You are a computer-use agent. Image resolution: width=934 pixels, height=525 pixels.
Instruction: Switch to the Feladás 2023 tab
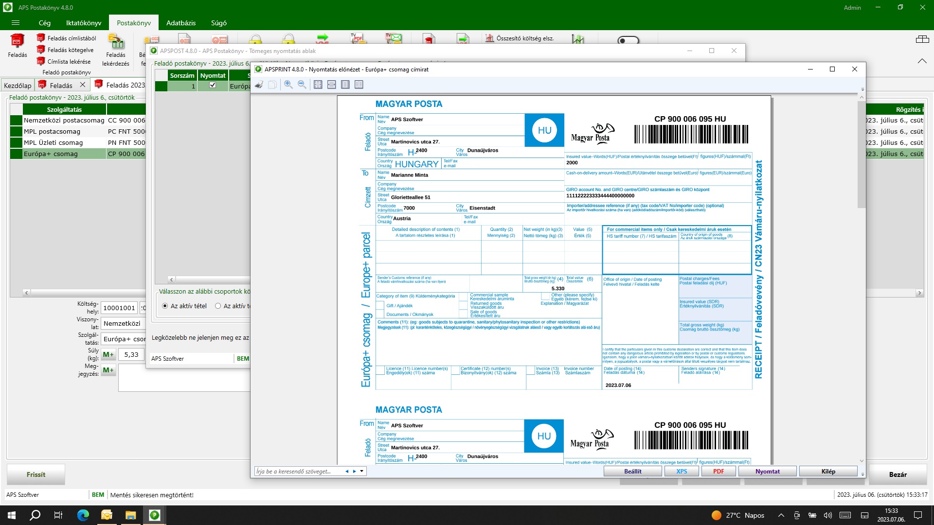pos(120,85)
